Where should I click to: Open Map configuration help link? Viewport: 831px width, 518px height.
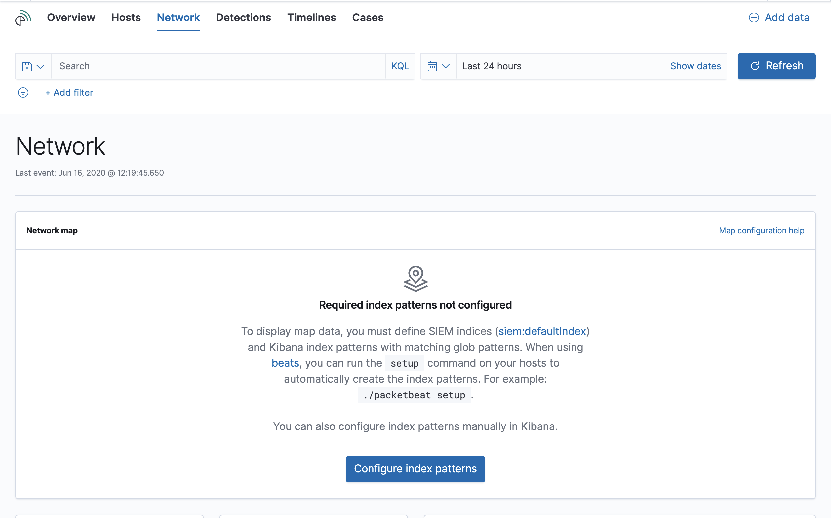pyautogui.click(x=761, y=231)
